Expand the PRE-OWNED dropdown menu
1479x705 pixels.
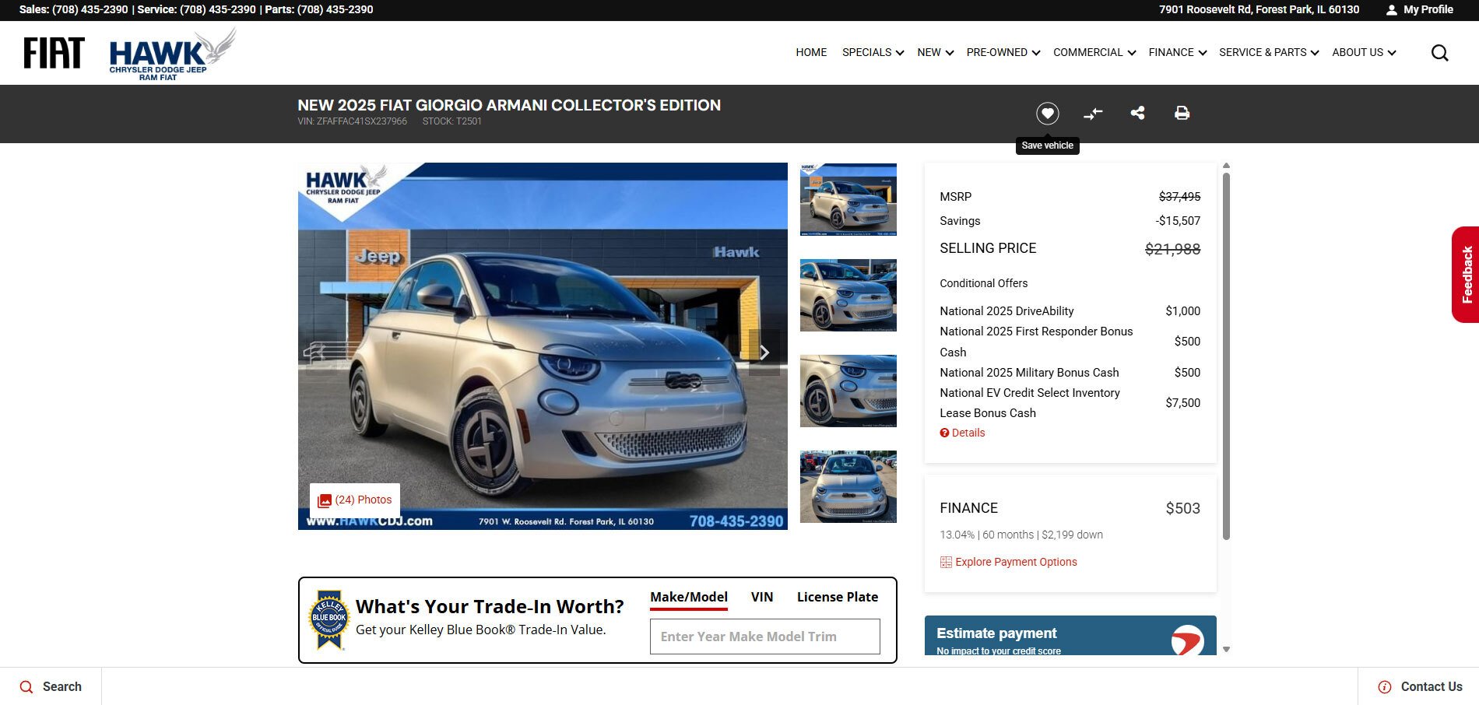coord(1003,52)
